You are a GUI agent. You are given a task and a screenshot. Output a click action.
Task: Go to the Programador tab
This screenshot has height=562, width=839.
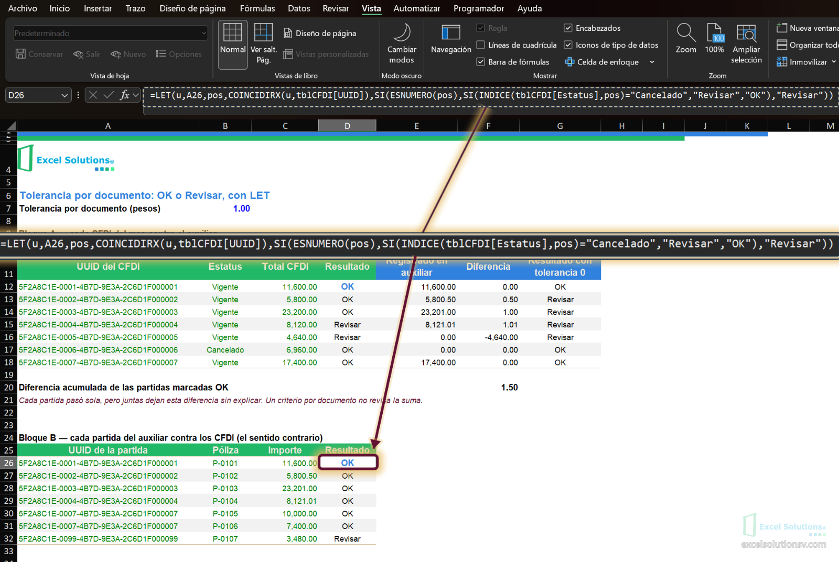(x=479, y=8)
